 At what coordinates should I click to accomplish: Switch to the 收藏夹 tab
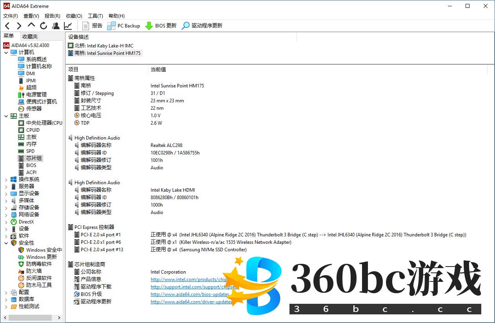click(x=30, y=36)
